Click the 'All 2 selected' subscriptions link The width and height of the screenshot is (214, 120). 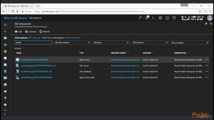click(x=34, y=38)
